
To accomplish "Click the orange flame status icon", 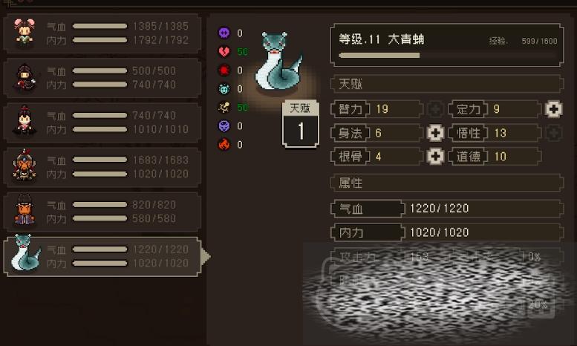I will pyautogui.click(x=224, y=144).
